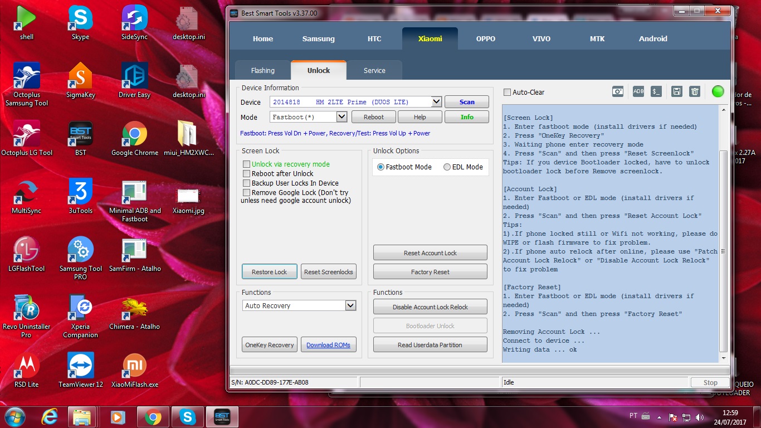Switch to the HTC tab
Viewport: 761px width, 428px height.
[374, 39]
